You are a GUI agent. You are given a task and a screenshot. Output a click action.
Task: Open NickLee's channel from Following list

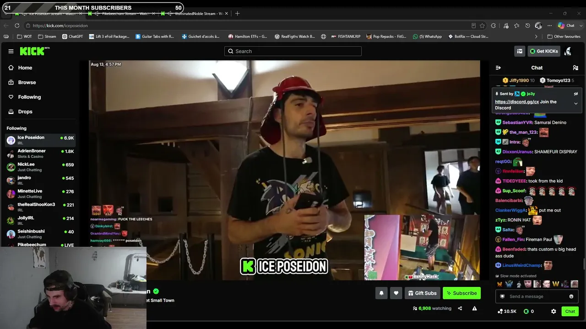(40, 167)
